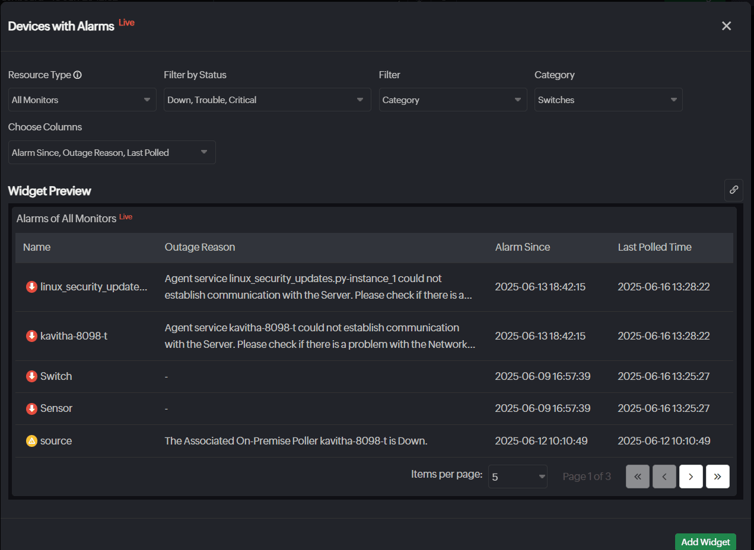This screenshot has height=550, width=754.
Task: Open the Resource Type dropdown
Action: click(x=82, y=100)
